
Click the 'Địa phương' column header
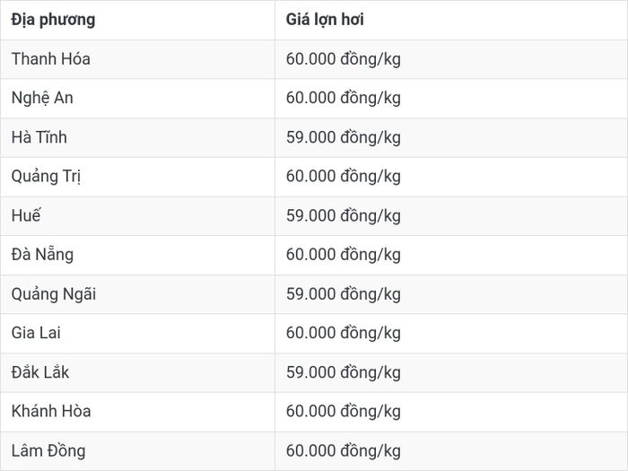pos(137,20)
